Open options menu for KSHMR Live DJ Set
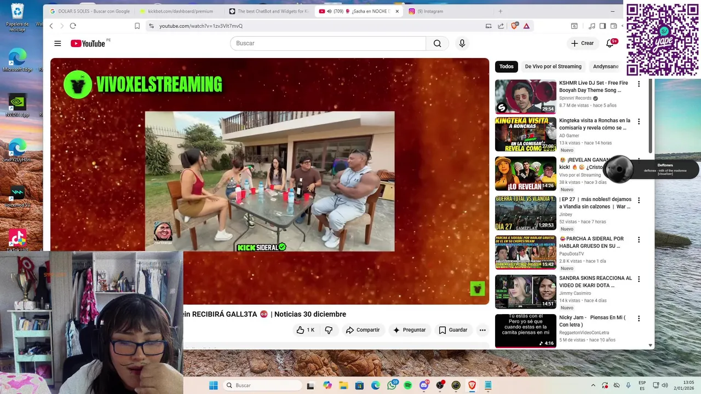Image resolution: width=701 pixels, height=394 pixels. [639, 84]
